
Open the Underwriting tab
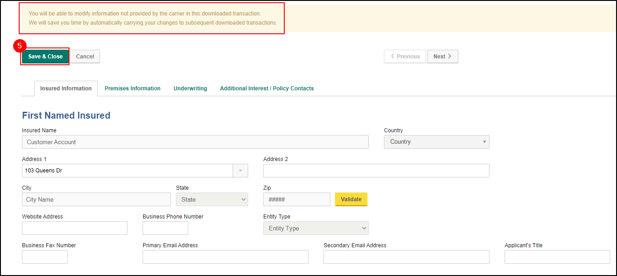click(x=190, y=89)
